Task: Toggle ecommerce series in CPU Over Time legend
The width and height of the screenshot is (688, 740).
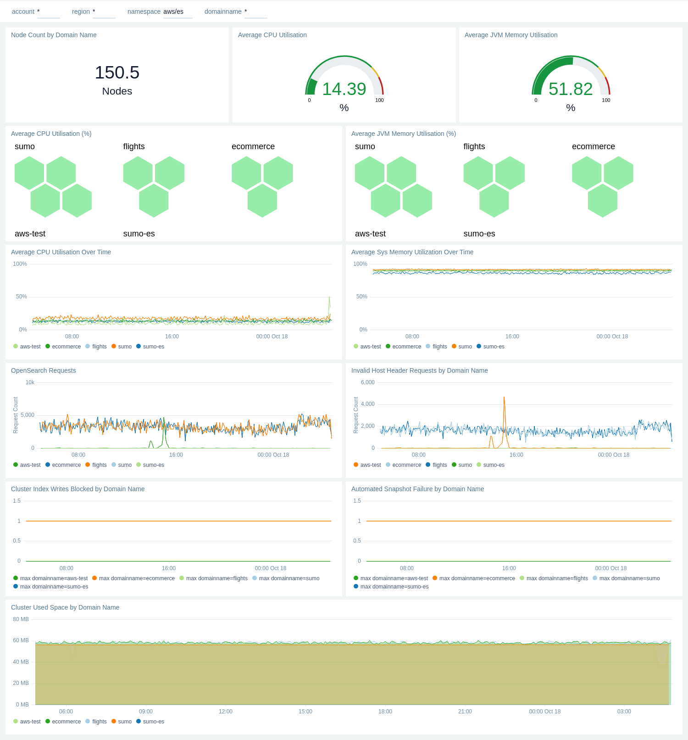Action: tap(63, 347)
